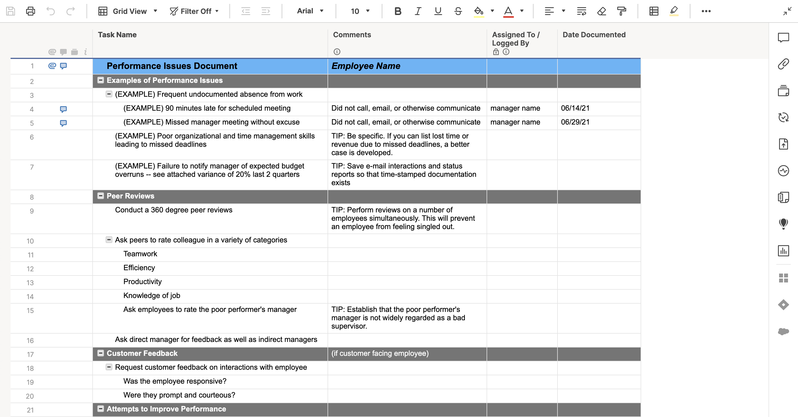
Task: Click the Date Documented column header
Action: pyautogui.click(x=594, y=35)
